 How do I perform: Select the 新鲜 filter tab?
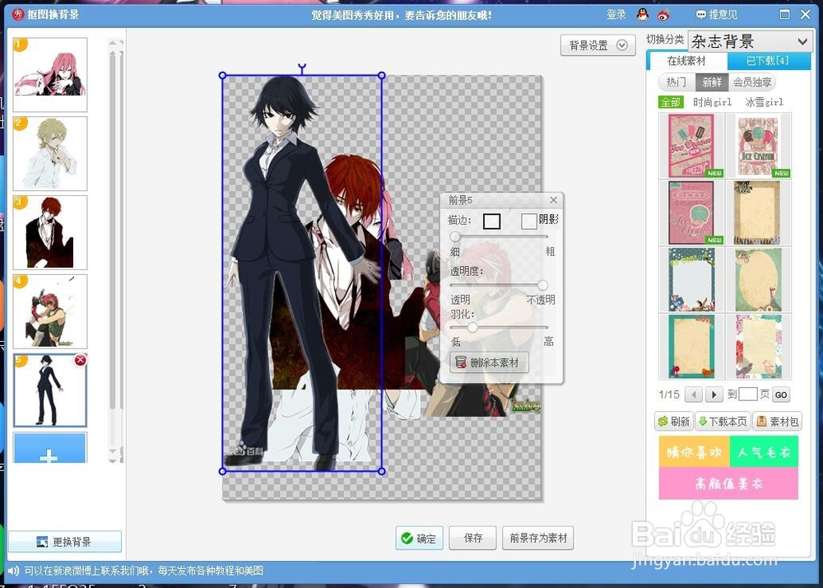point(712,82)
